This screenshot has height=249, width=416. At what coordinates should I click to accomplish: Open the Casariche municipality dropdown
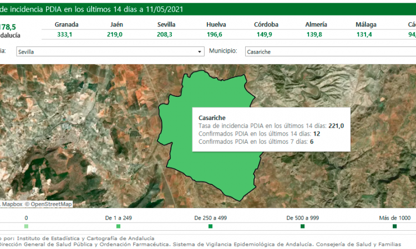coord(328,51)
